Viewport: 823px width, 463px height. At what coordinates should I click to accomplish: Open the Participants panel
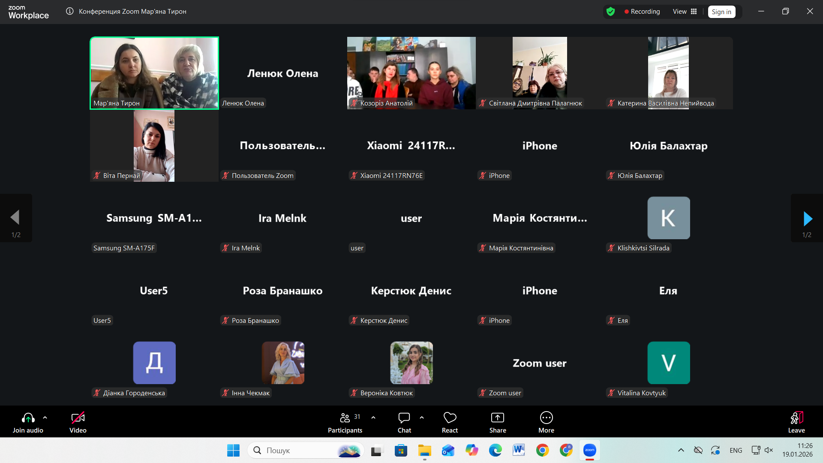[x=345, y=422]
